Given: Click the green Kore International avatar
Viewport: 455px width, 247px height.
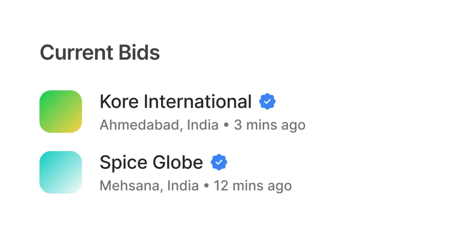Looking at the screenshot, I should click(61, 111).
